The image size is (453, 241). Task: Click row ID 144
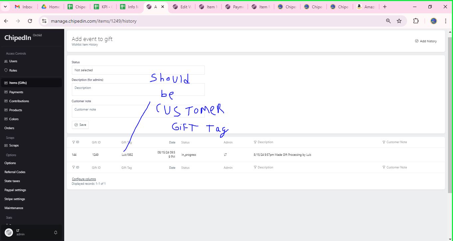click(74, 155)
